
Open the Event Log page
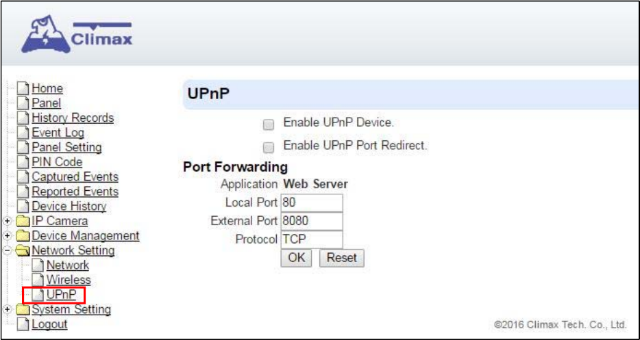(58, 133)
